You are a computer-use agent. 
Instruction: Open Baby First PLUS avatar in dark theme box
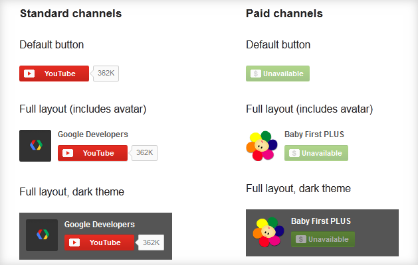point(268,232)
